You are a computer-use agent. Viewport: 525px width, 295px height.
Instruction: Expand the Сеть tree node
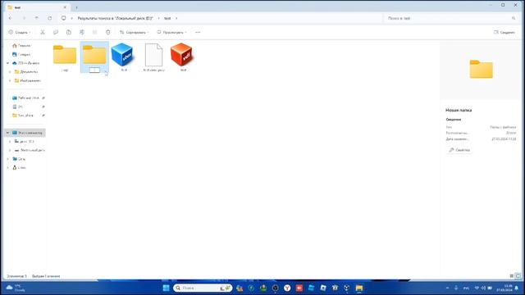(7, 159)
